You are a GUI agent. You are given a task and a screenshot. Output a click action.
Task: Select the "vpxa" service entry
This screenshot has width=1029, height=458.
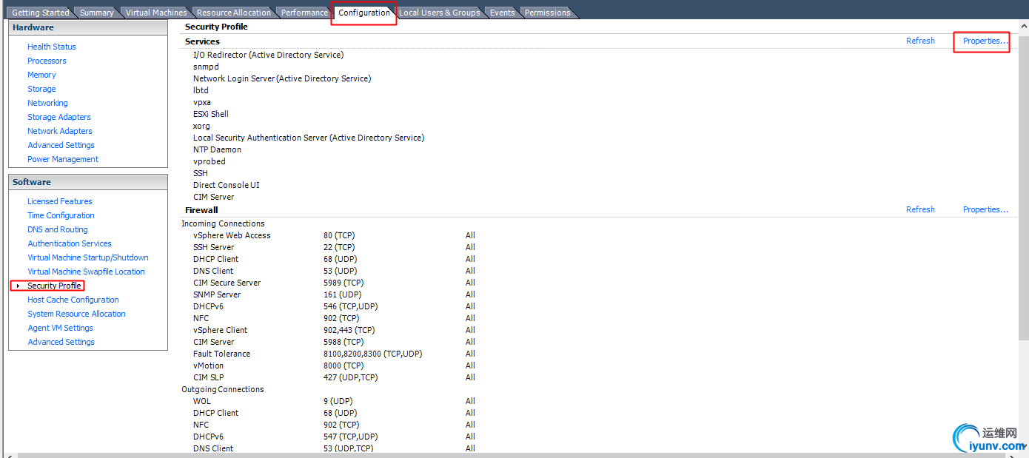coord(202,102)
